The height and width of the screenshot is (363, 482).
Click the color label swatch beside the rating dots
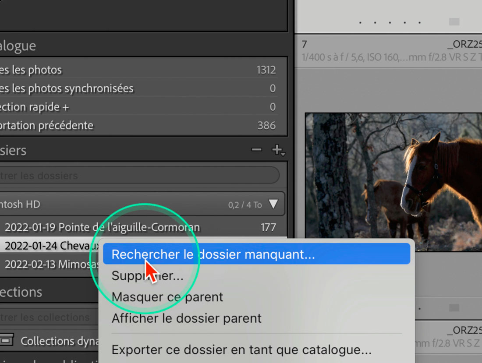tap(454, 22)
